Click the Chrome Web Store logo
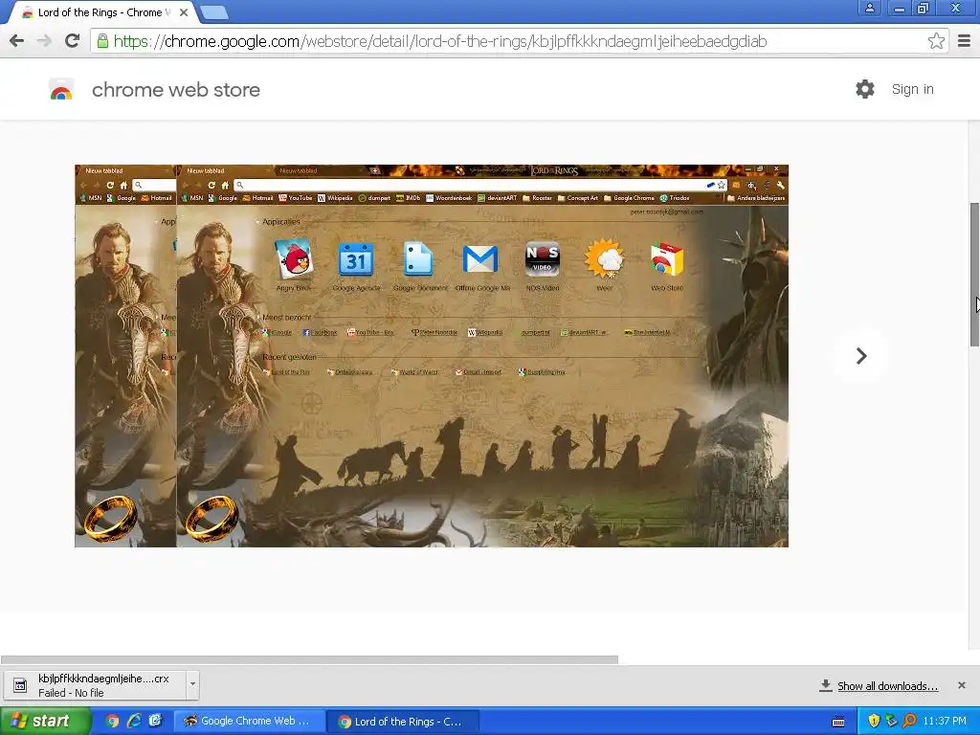980x735 pixels. click(x=61, y=90)
